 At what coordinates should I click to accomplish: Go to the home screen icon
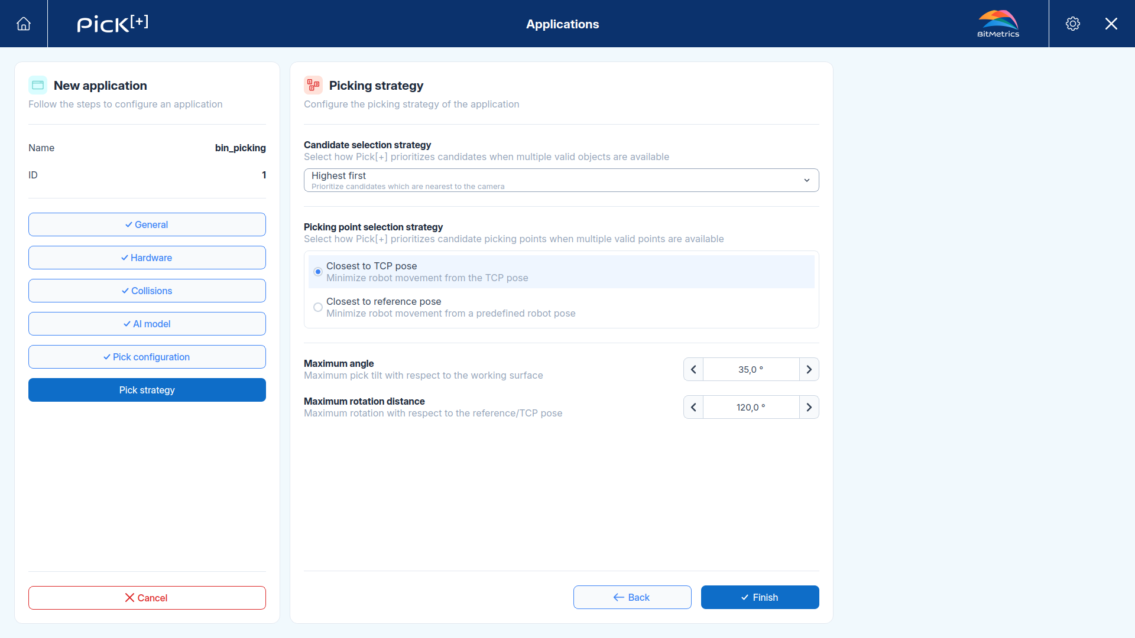(24, 24)
